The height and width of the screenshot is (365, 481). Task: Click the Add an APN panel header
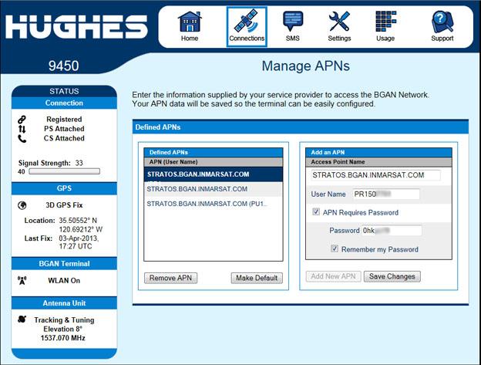[x=378, y=152]
